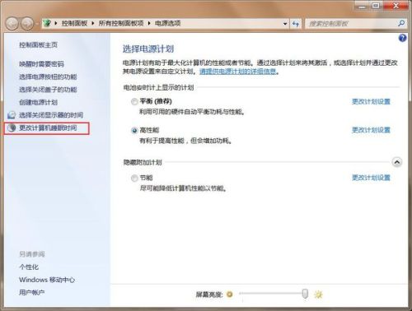This screenshot has width=412, height=311.
Task: Expand arrow after 所有控制面板项 breadcrumb
Action: 149,23
